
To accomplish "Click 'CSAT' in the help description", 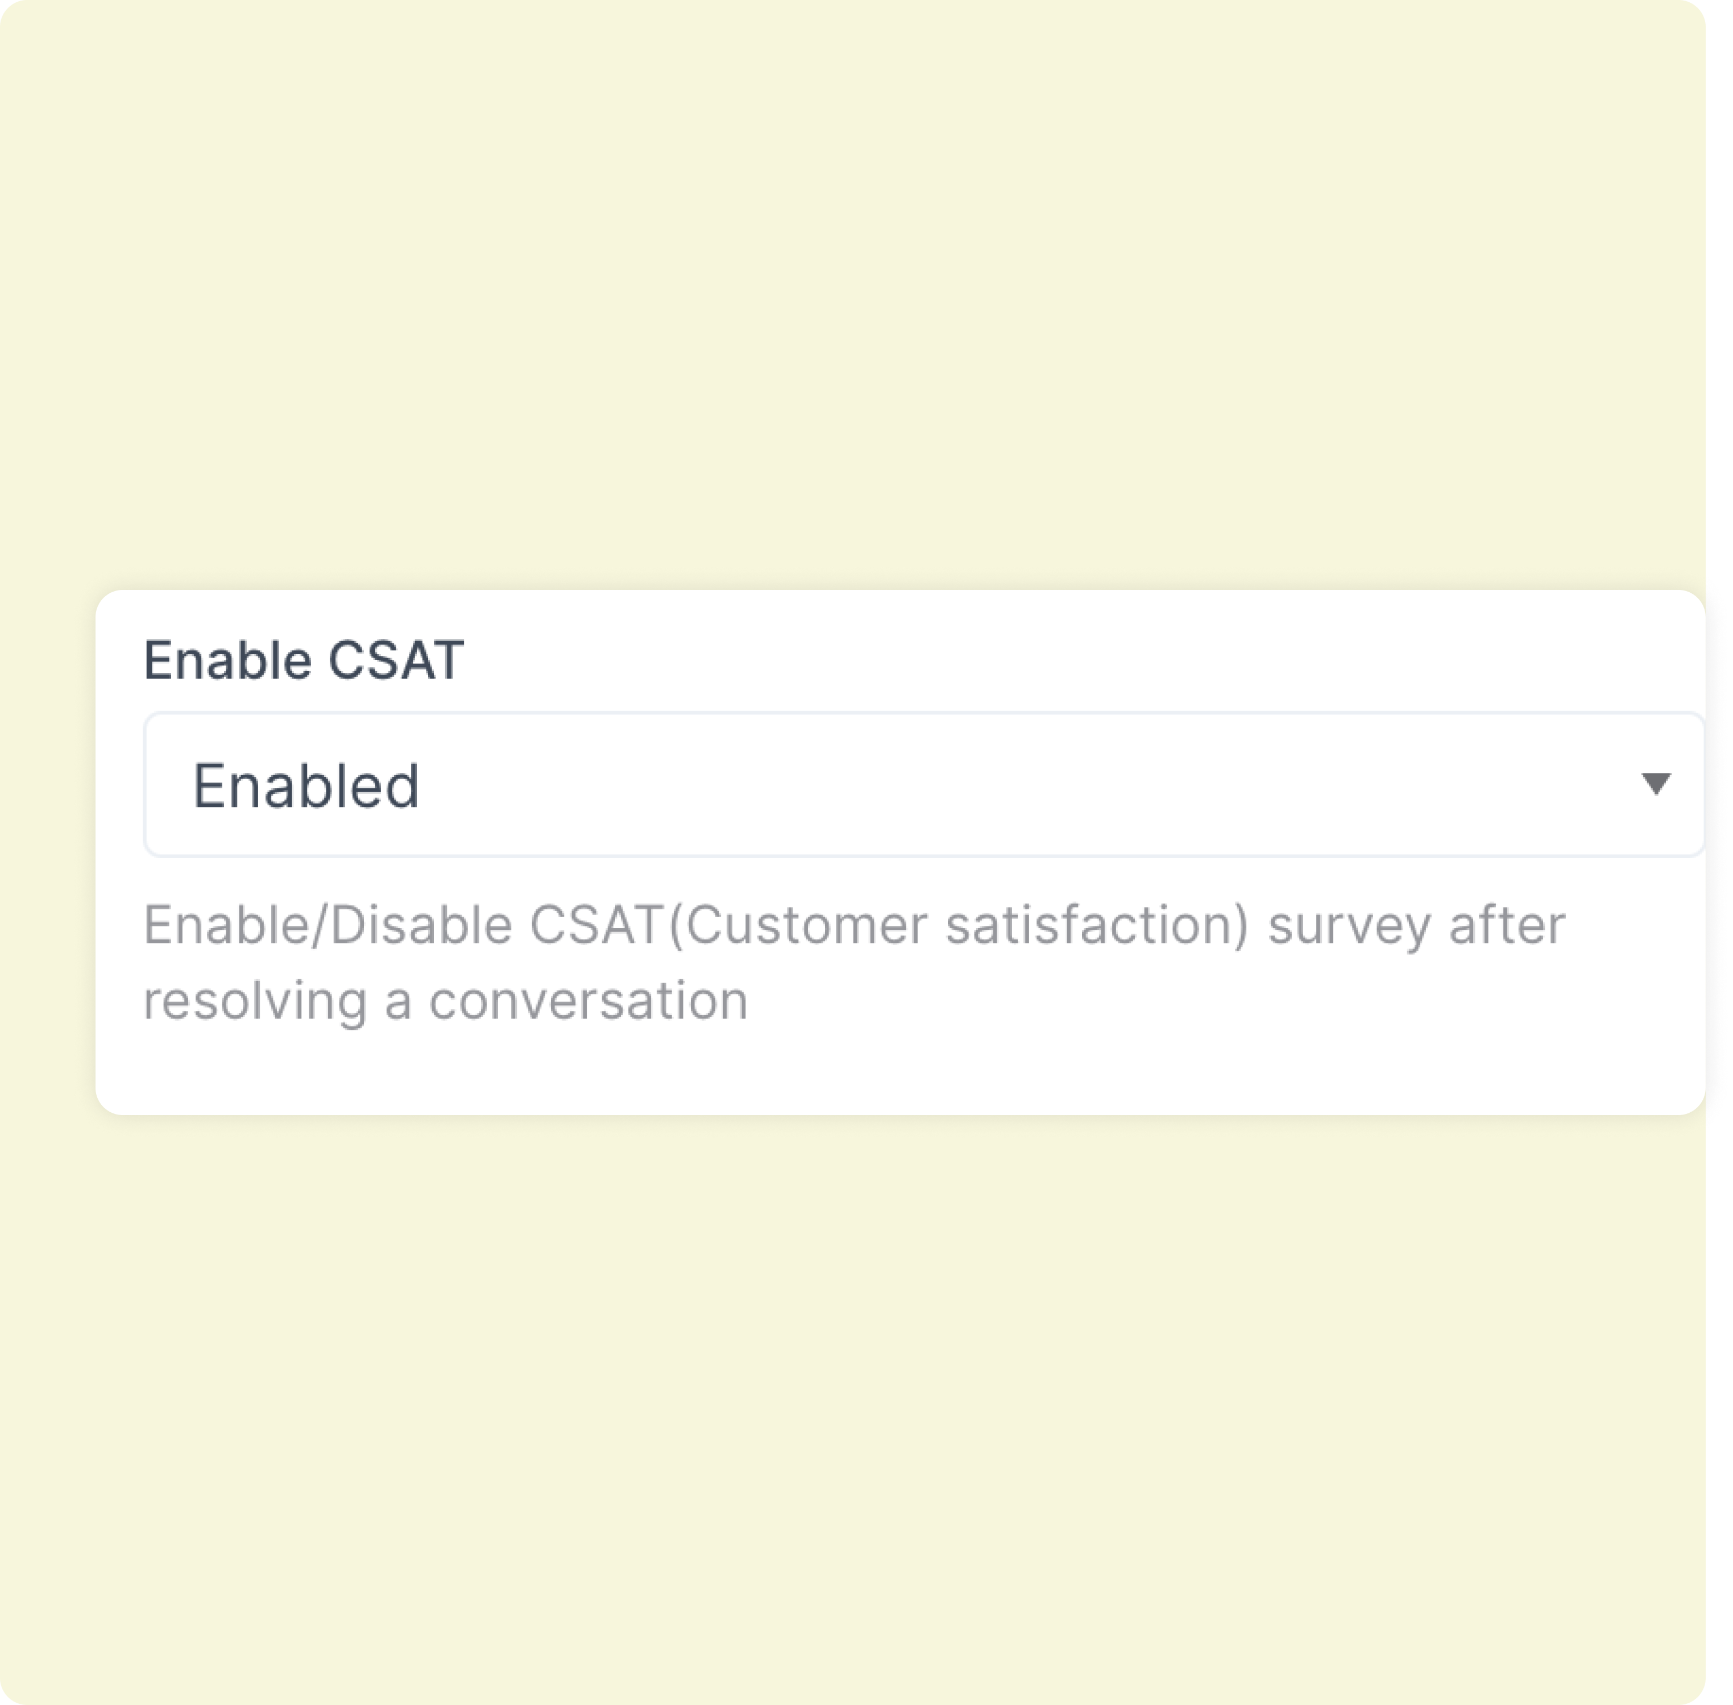I will (x=596, y=925).
